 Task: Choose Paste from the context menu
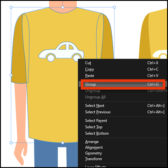pos(123,76)
